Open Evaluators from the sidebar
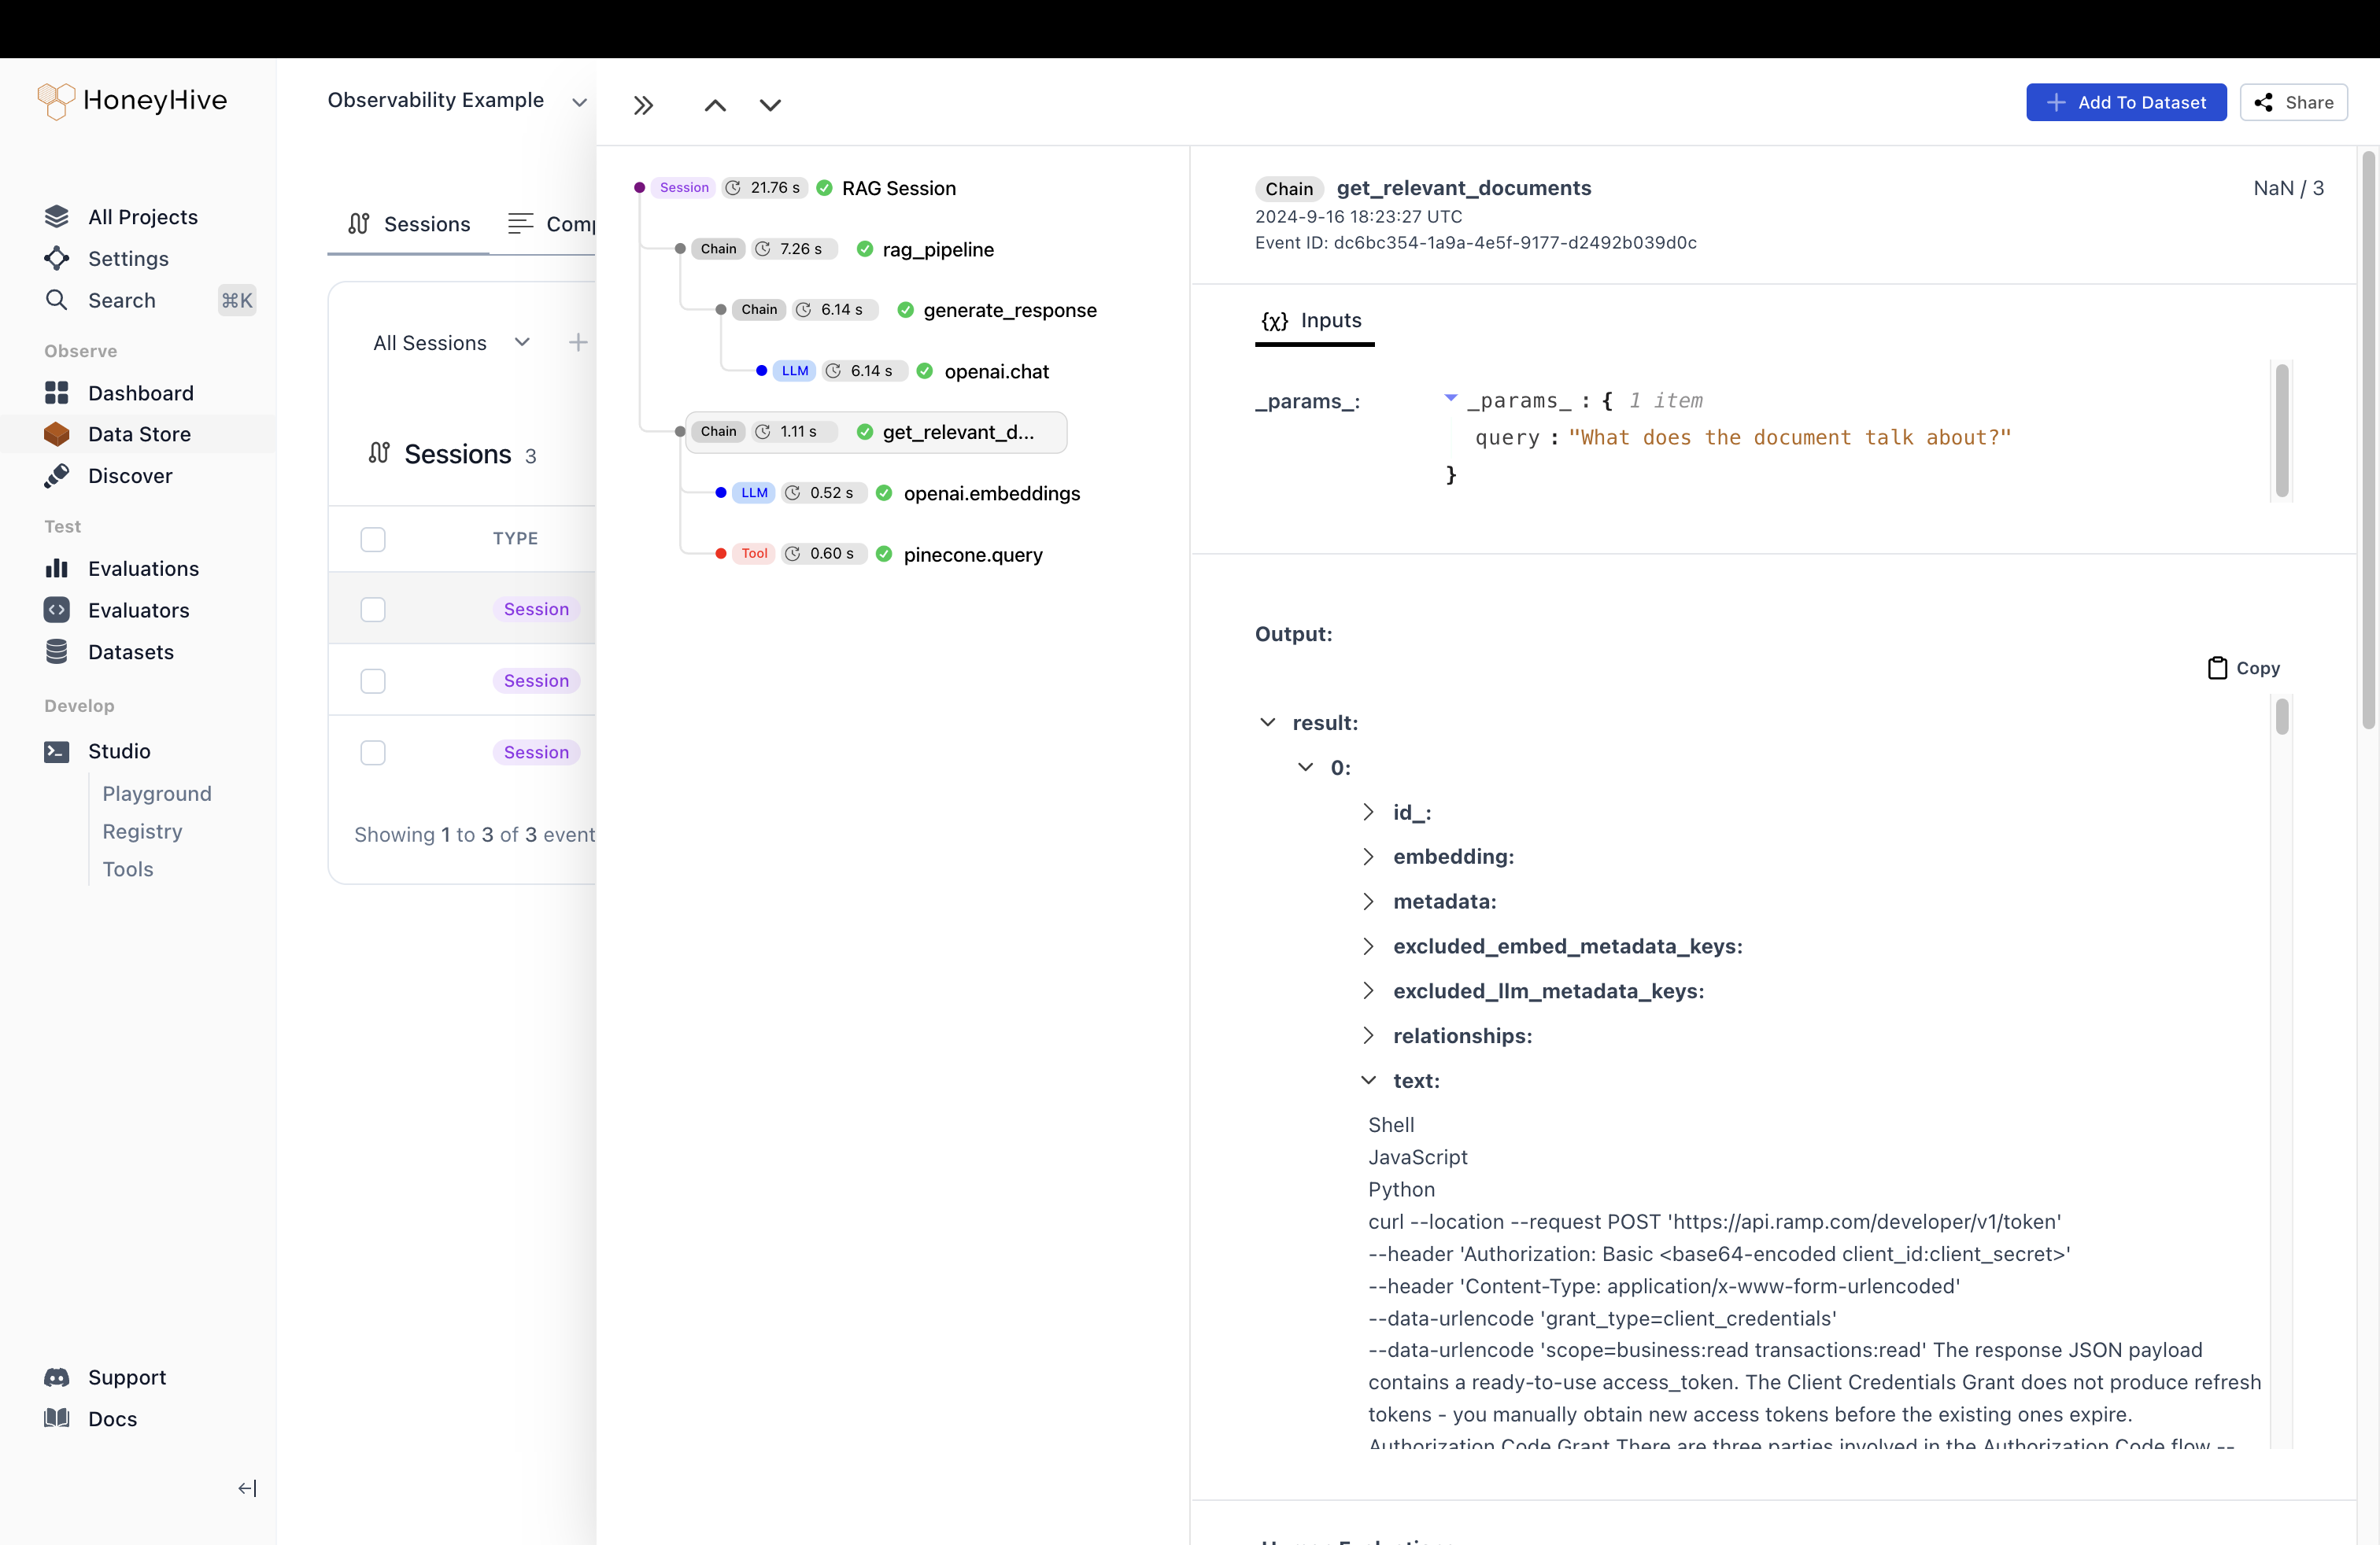This screenshot has height=1545, width=2380. [x=138, y=610]
